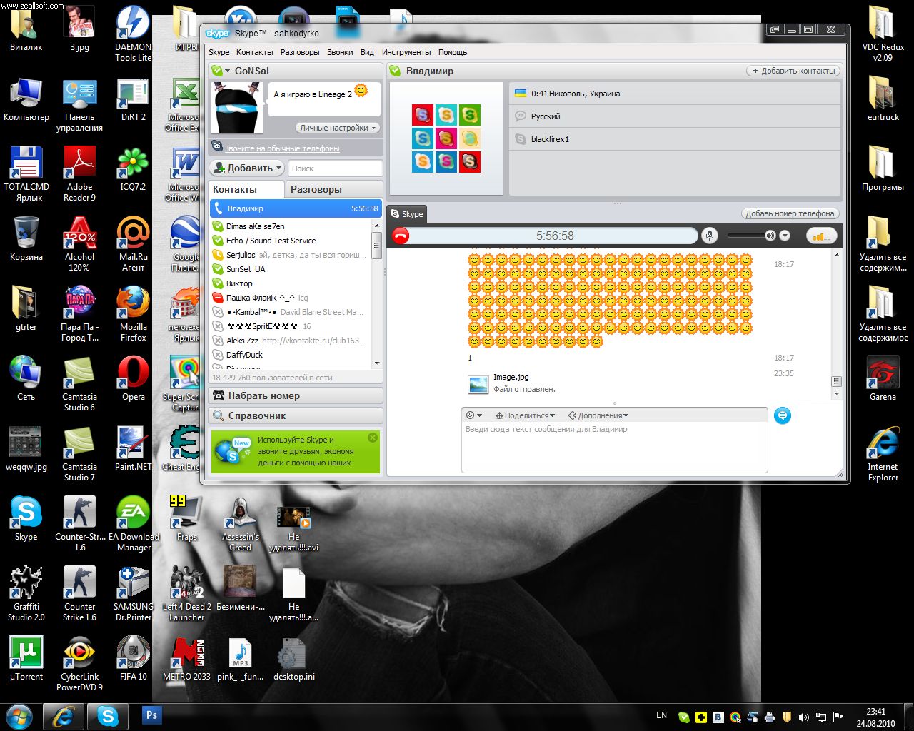
Task: Open Windows Start button
Action: click(19, 716)
